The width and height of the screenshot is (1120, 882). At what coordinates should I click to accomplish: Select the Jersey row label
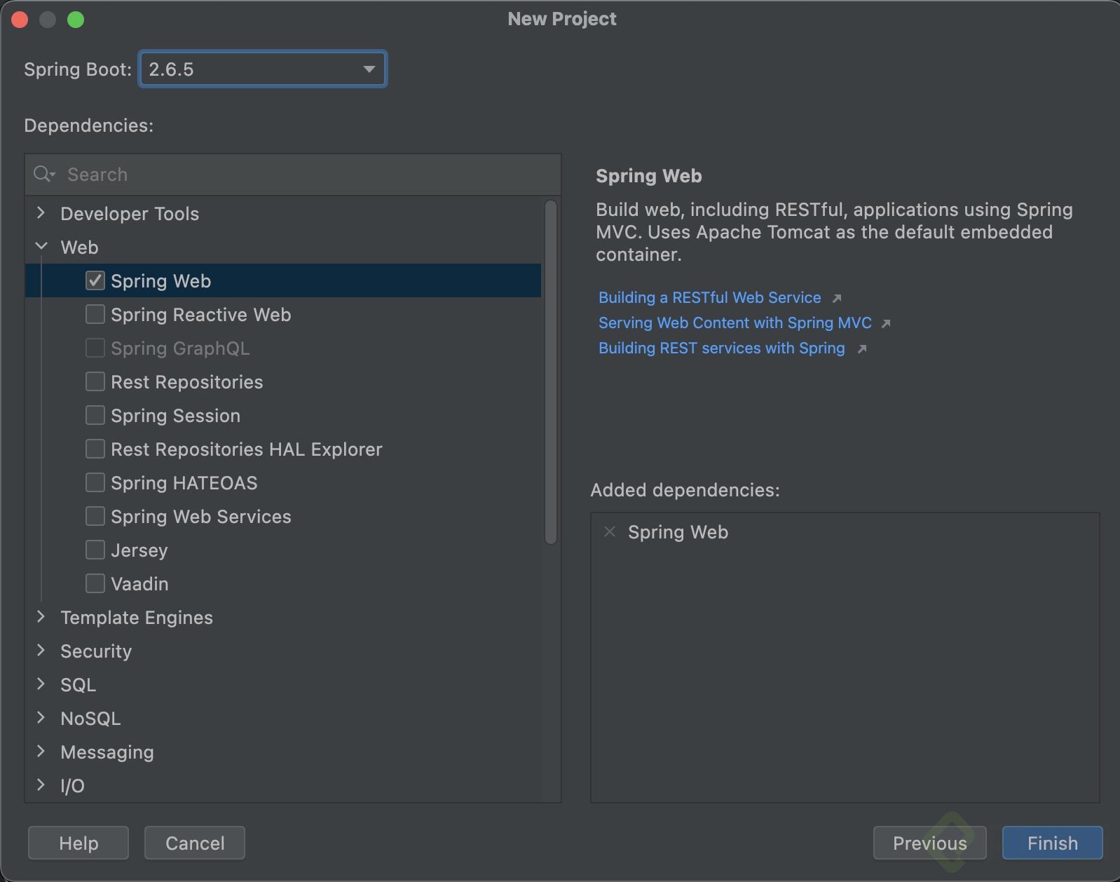click(139, 550)
